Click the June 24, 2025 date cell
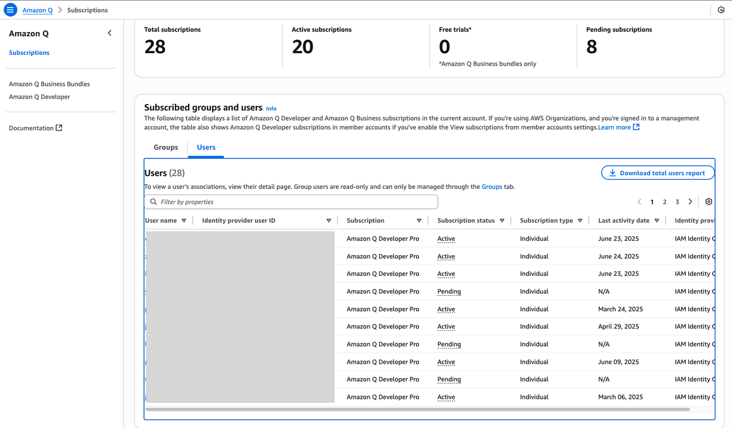732x428 pixels. pos(618,256)
